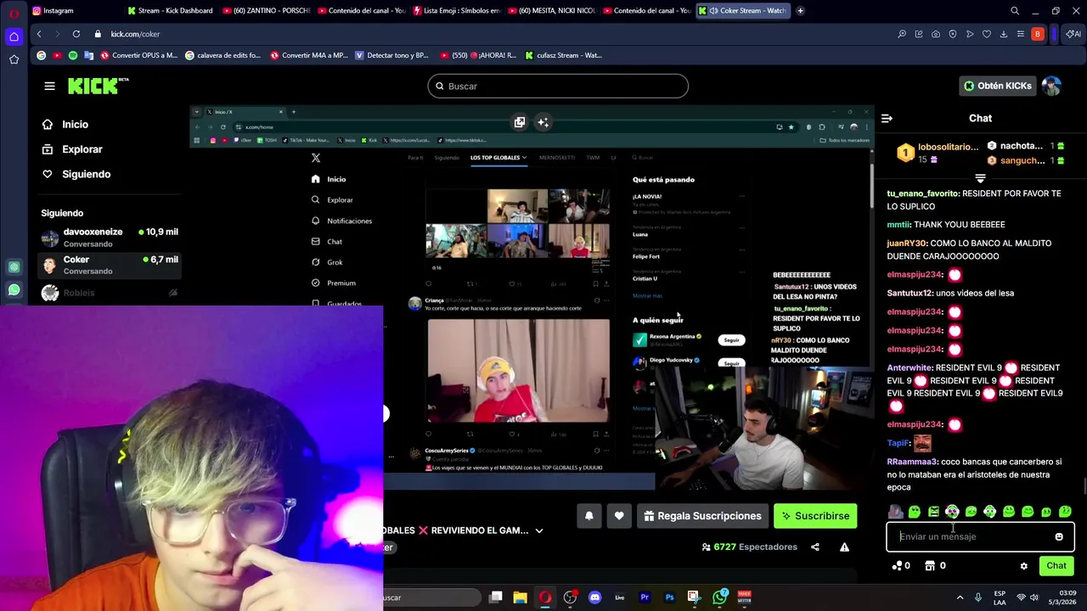Click the KICK logo
The image size is (1087, 611).
coord(98,86)
